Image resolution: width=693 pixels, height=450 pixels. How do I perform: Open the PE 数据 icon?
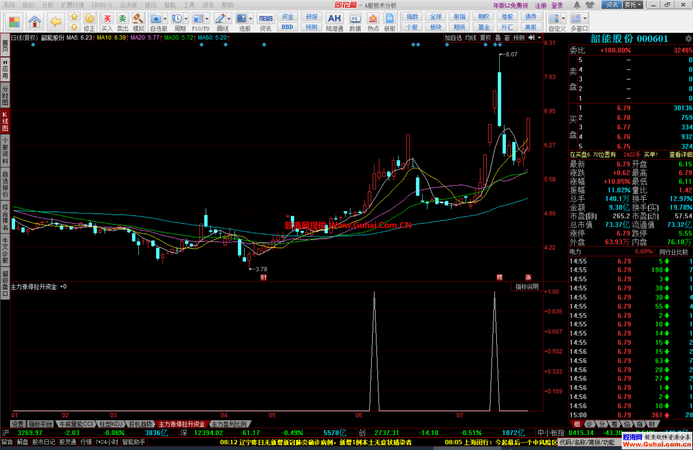tap(355, 22)
